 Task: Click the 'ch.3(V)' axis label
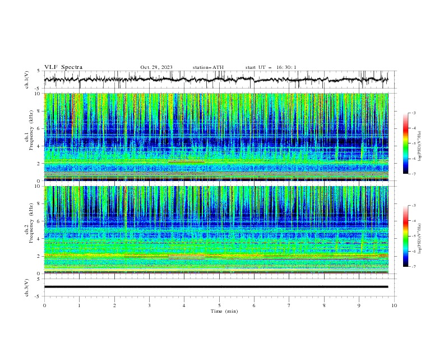pos(27,288)
